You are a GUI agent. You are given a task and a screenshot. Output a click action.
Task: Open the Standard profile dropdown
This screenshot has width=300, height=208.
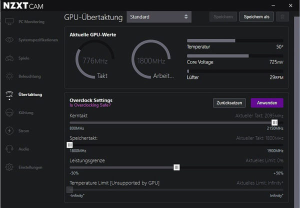[159, 17]
